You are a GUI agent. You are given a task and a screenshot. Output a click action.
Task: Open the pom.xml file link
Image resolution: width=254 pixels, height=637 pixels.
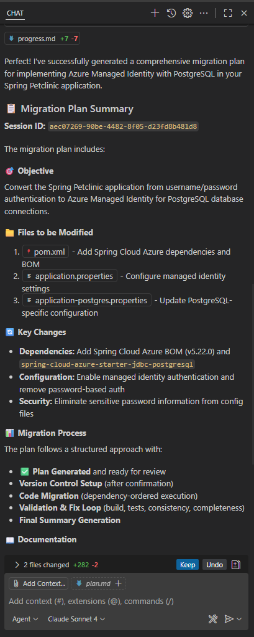45,252
